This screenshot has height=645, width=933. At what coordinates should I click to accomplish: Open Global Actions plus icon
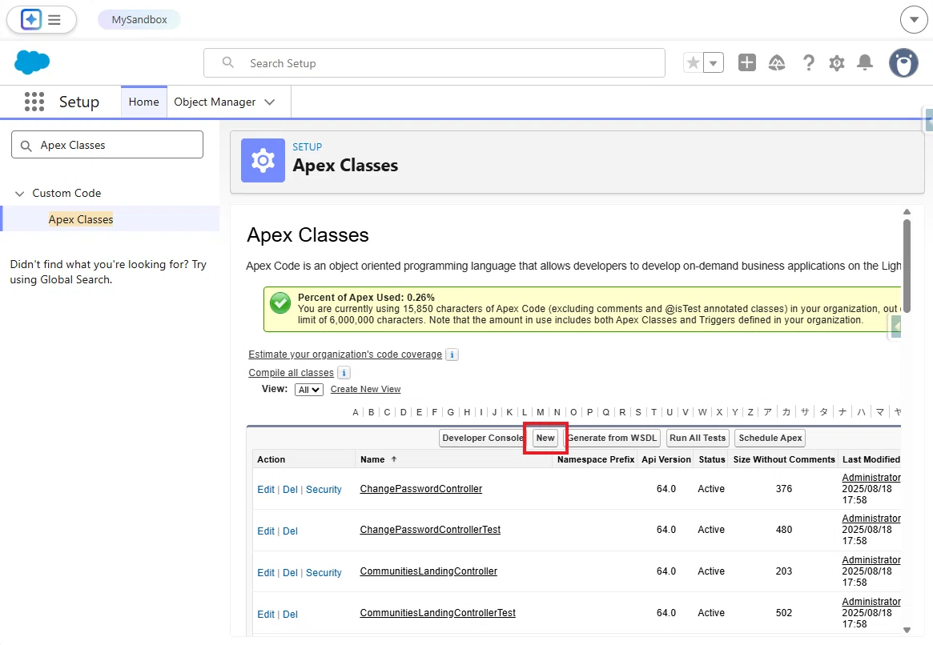tap(746, 62)
